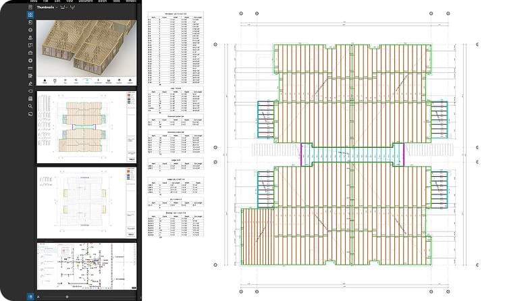Expand the Thumbnails panel title dropdown
This screenshot has height=301, width=505.
pos(57,7)
